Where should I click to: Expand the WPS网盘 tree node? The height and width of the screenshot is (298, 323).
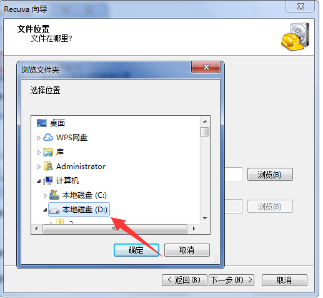[x=39, y=138]
